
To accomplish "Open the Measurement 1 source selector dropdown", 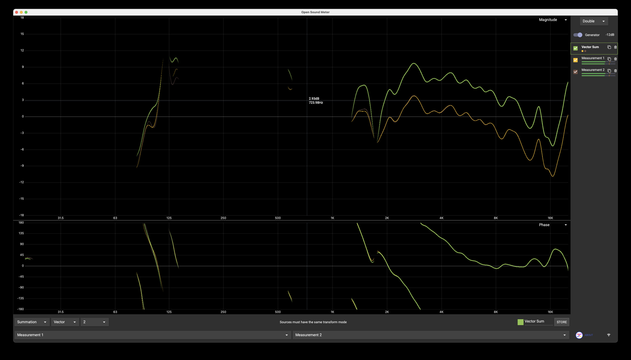I will pos(153,335).
